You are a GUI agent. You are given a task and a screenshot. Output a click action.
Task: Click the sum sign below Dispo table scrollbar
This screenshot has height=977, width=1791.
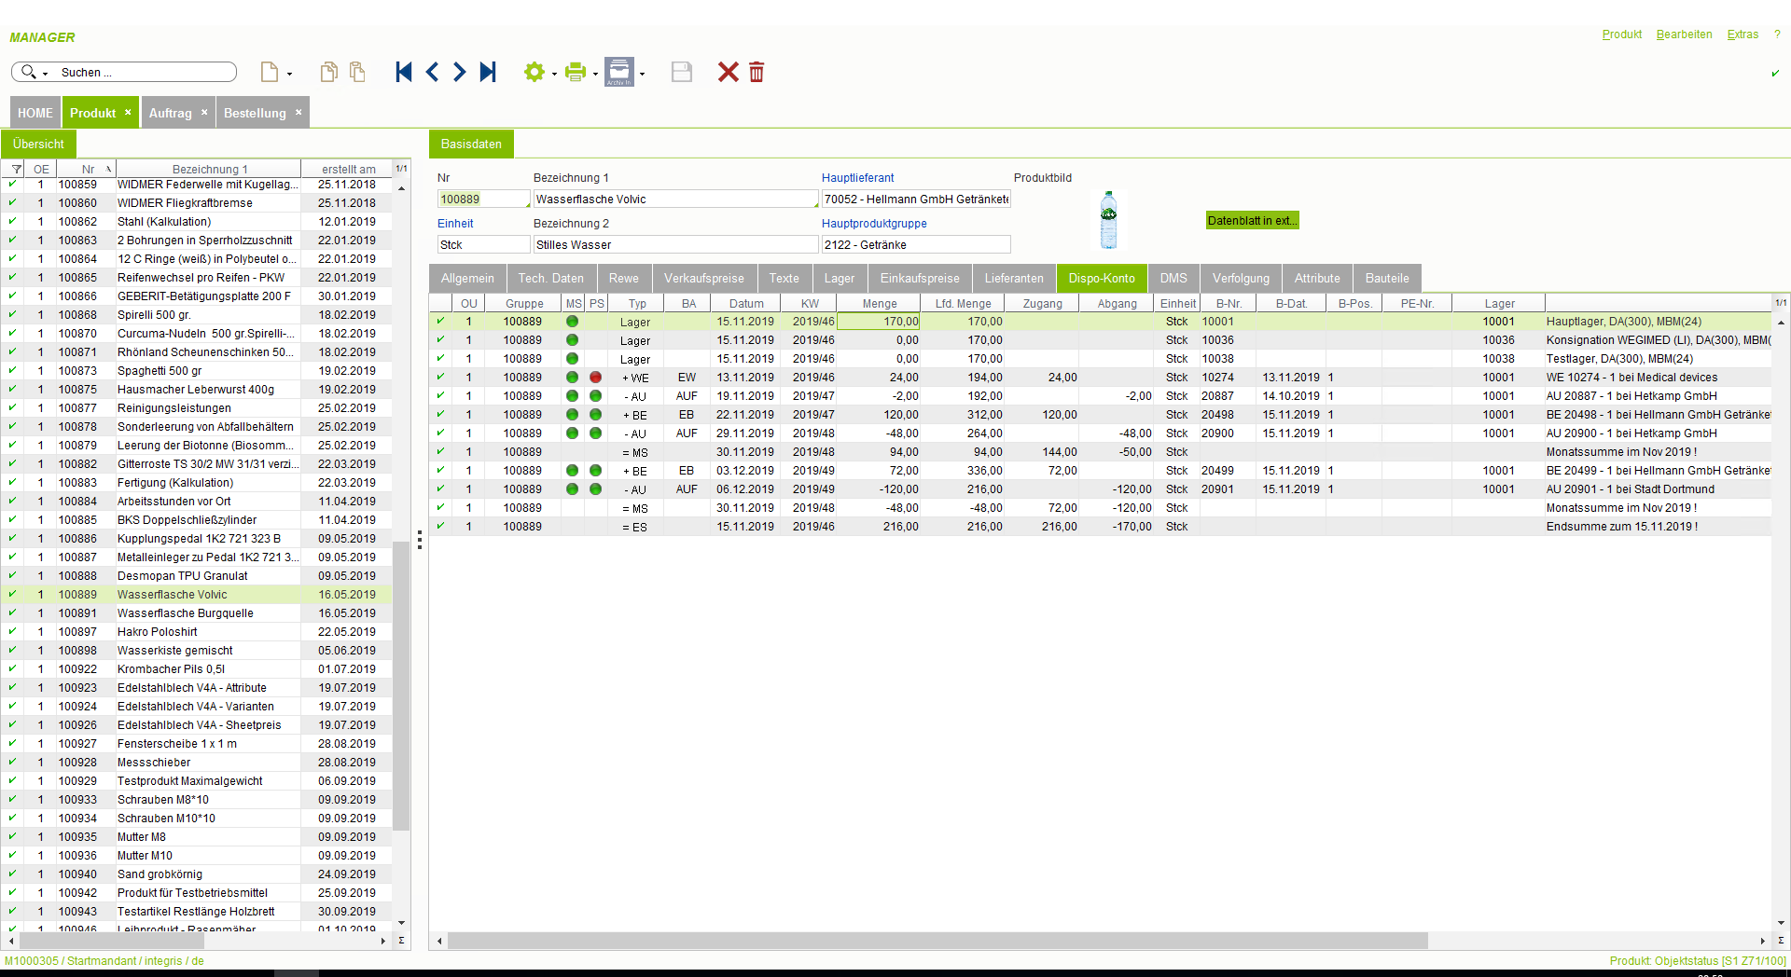click(x=1781, y=941)
